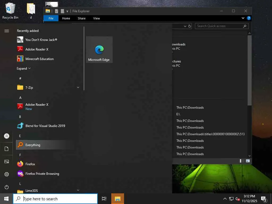Open the user account icon in Start
The height and width of the screenshot is (204, 272).
click(7, 136)
